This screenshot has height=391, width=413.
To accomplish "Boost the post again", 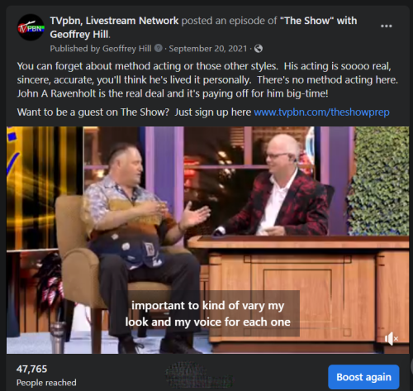I will click(x=363, y=377).
